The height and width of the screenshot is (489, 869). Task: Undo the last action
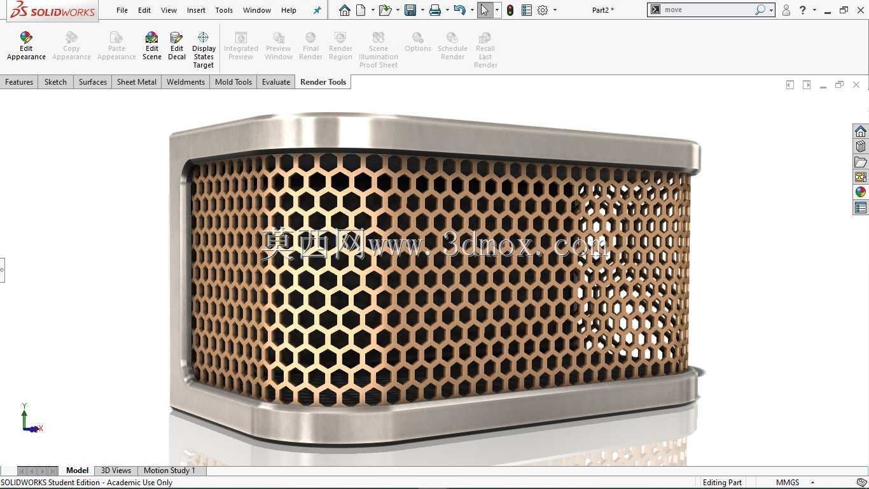click(x=460, y=10)
